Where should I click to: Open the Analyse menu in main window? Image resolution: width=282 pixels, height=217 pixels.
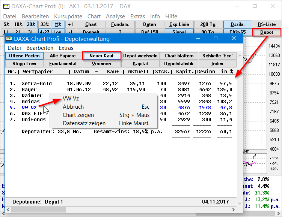[115, 16]
